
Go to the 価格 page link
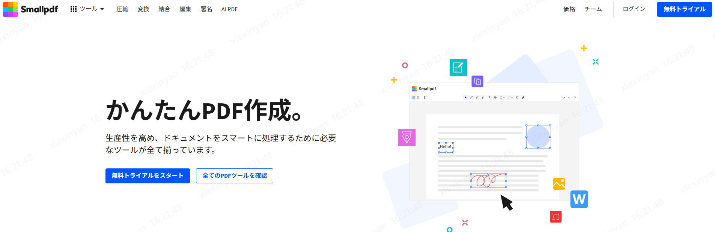click(569, 9)
